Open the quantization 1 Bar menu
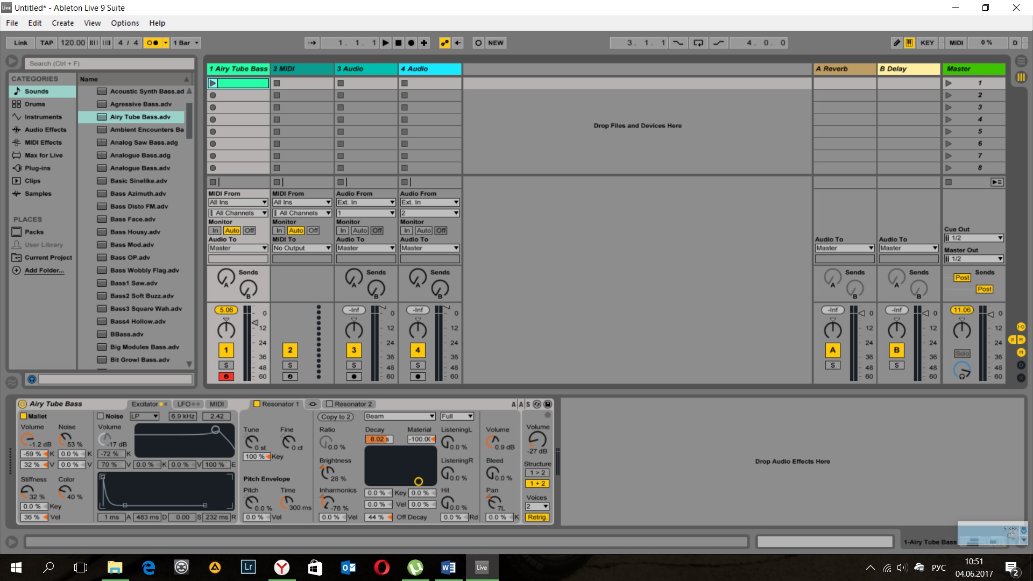 click(186, 43)
